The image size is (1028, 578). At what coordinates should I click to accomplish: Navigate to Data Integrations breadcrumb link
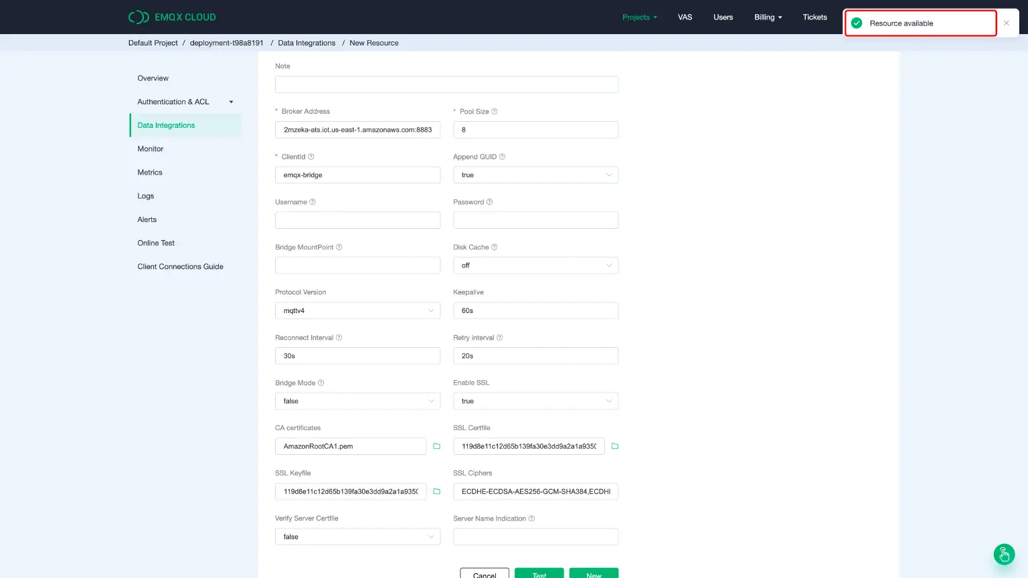coord(307,42)
